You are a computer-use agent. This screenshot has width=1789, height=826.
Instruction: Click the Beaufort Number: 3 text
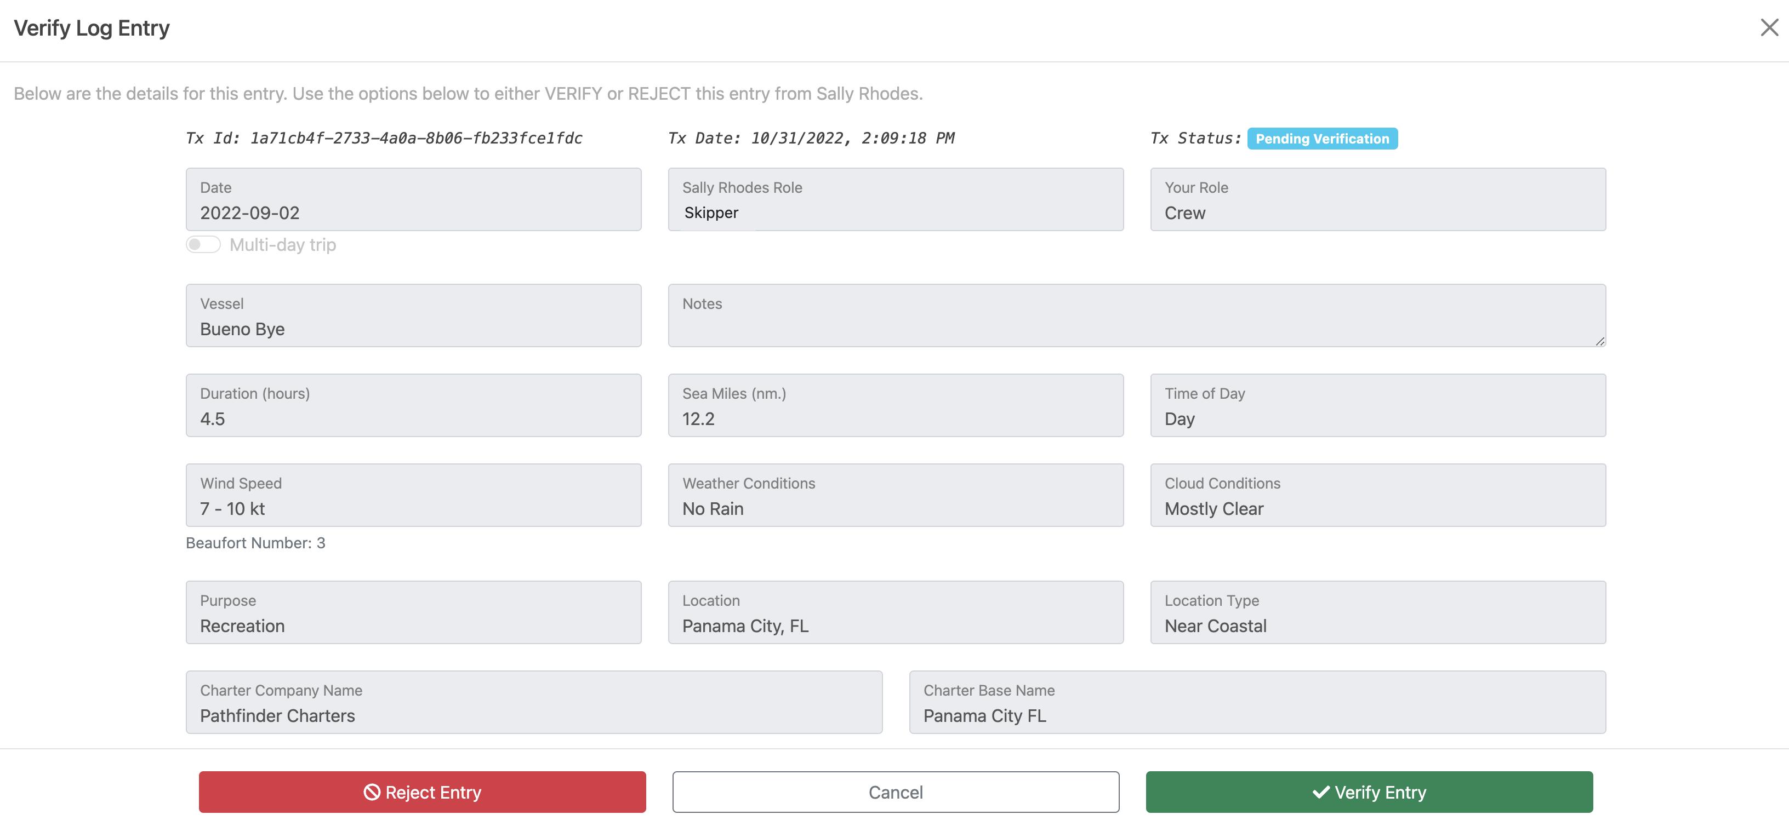255,543
